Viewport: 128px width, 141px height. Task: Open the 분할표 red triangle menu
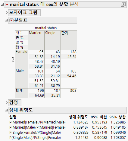click(11, 20)
